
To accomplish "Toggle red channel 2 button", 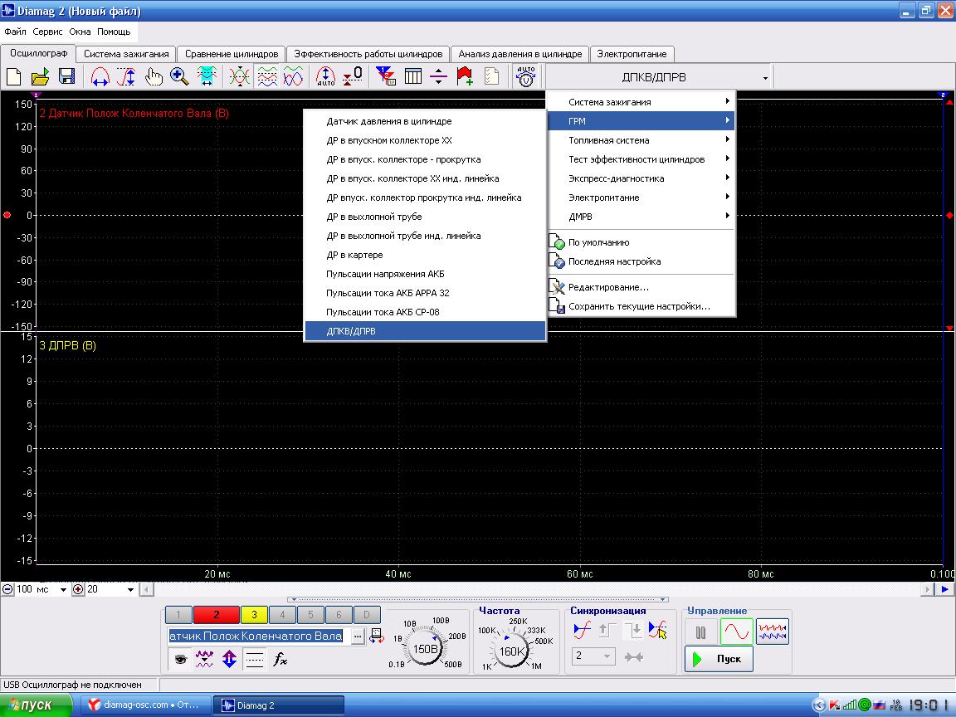I will pyautogui.click(x=216, y=615).
